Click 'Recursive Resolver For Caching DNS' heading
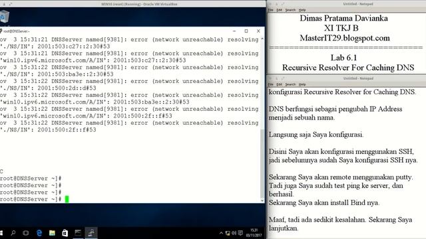This screenshot has height=239, width=426. pos(348,68)
